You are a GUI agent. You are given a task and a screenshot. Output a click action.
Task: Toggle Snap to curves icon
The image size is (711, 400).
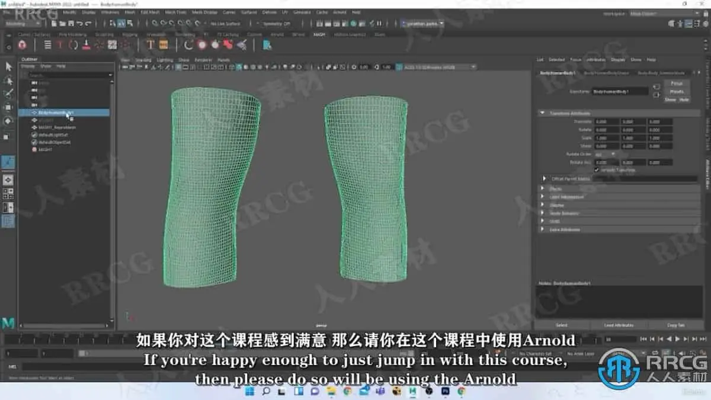163,23
